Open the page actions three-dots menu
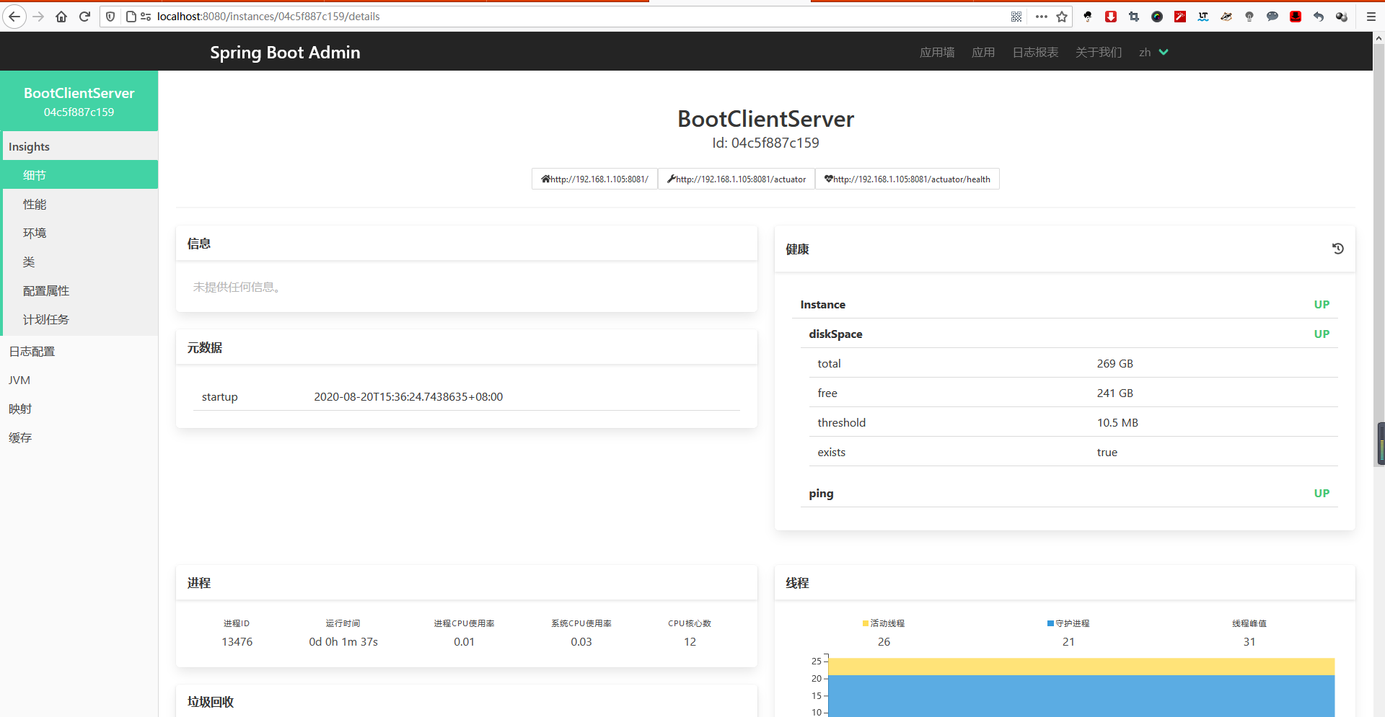Screen dimensions: 1385x717 tap(1041, 17)
